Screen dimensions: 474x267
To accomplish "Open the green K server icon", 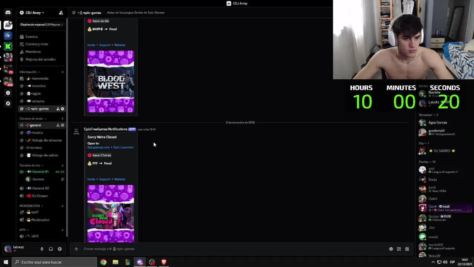I will pos(8,46).
